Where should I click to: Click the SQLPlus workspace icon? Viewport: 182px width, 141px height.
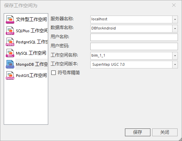[x=10, y=31]
